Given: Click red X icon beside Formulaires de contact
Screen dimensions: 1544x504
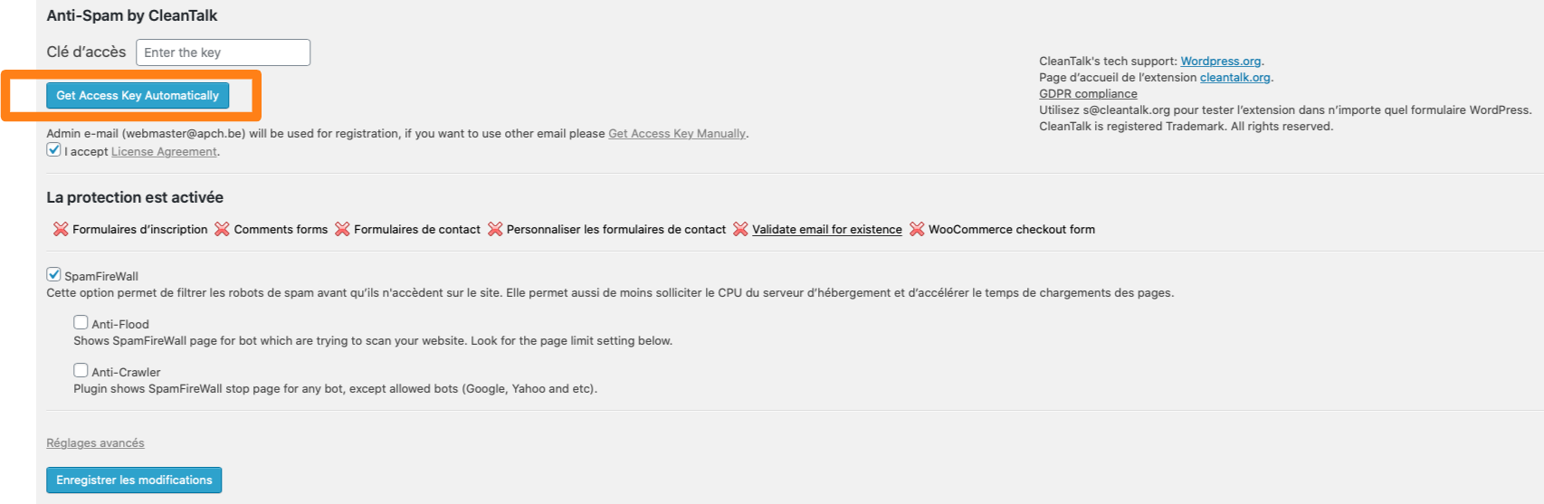Looking at the screenshot, I should click(x=342, y=229).
